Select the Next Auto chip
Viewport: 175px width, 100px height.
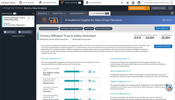pos(89,29)
